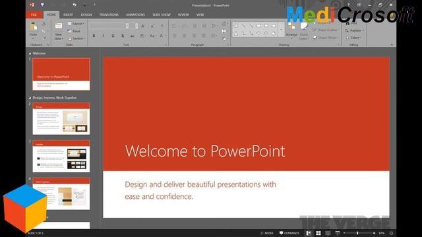The width and height of the screenshot is (422, 237).
Task: Clear all formatting icon
Action: click(162, 26)
